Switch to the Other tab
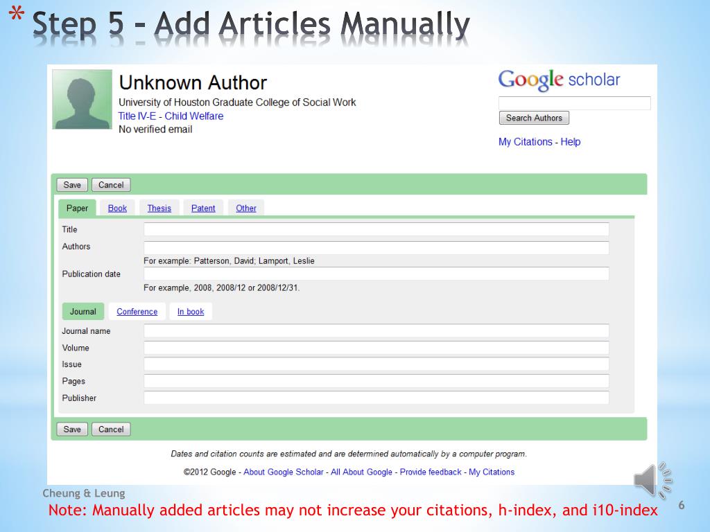This screenshot has height=532, width=710. [x=246, y=208]
